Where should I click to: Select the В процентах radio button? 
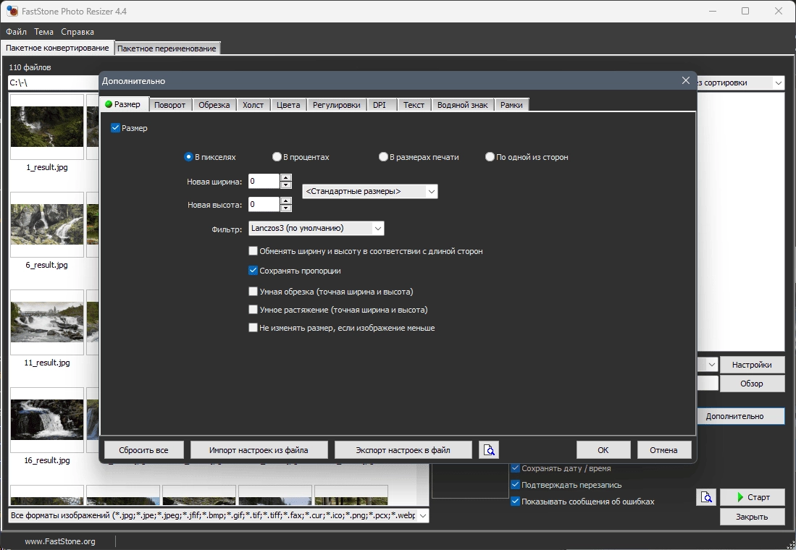277,157
